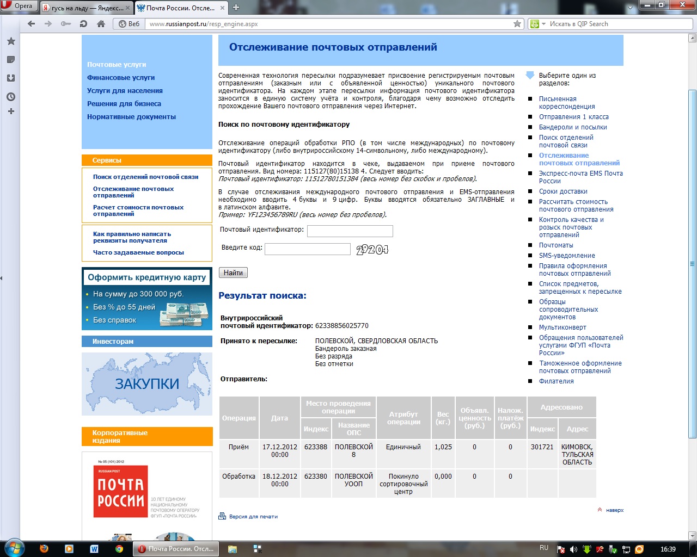Viewport: 697px width, 557px height.
Task: Add a panel with the plus icon
Action: coord(10,112)
